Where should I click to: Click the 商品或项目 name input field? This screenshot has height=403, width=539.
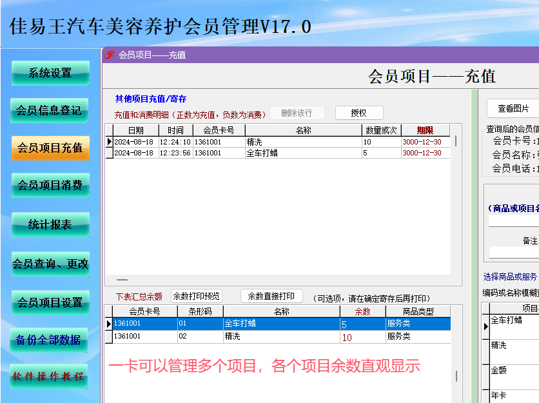click(x=514, y=221)
